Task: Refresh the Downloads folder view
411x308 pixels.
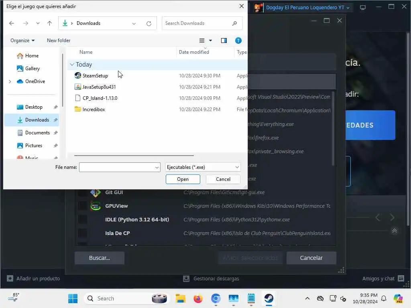Action: click(149, 24)
